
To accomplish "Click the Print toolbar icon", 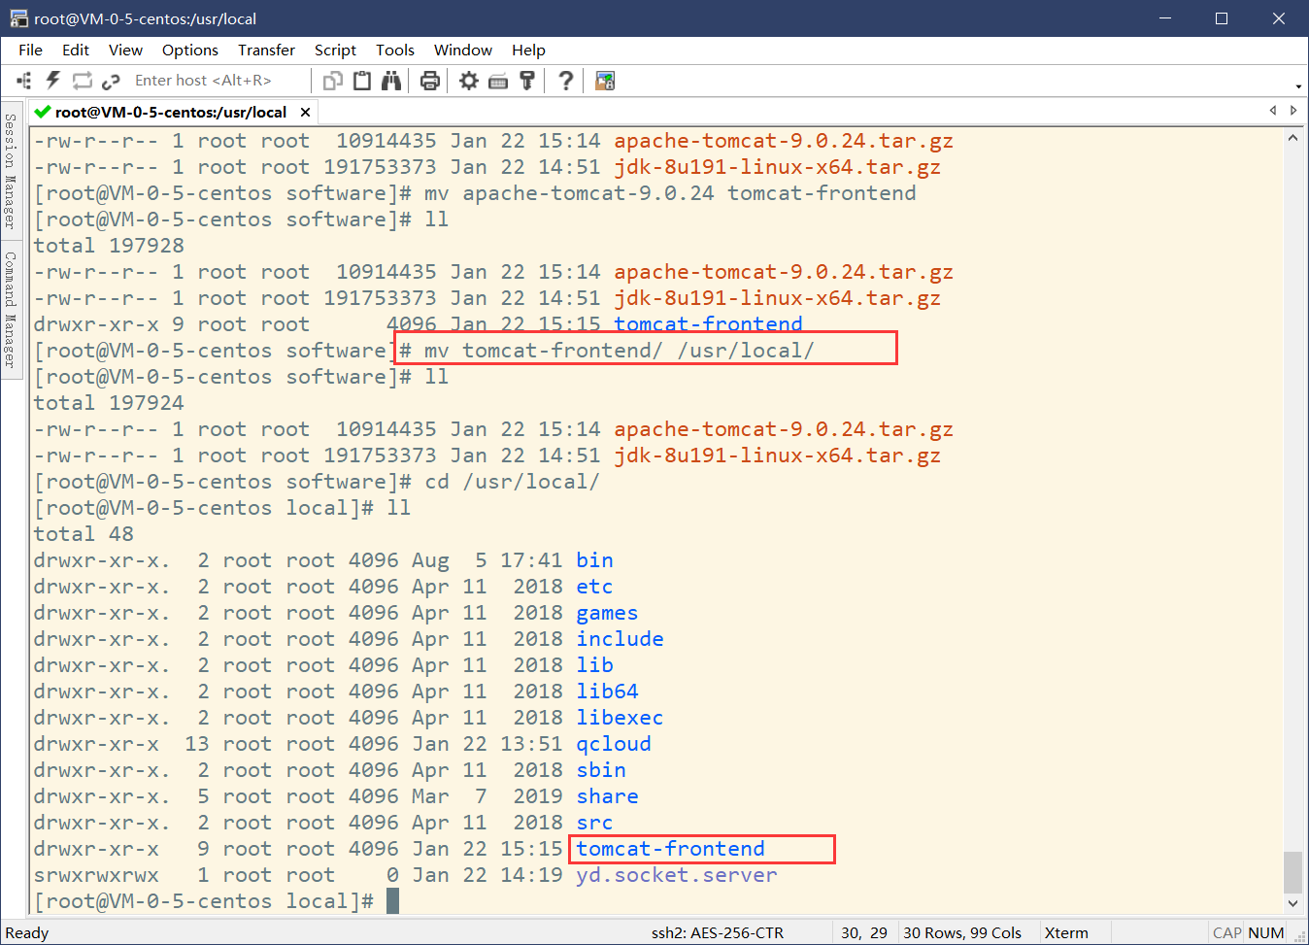I will tap(430, 81).
